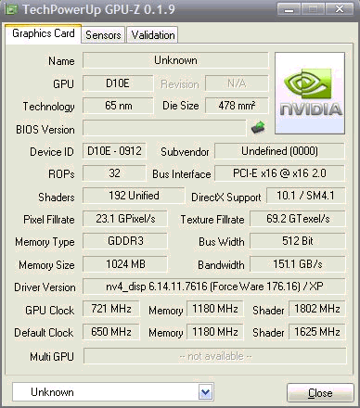The width and height of the screenshot is (360, 408).
Task: Click the NVIDIA logo image
Action: click(x=310, y=94)
